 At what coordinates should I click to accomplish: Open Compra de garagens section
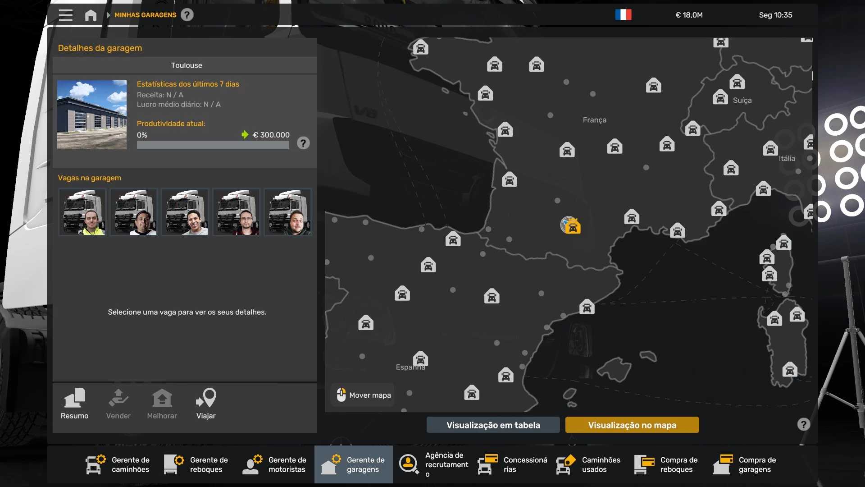(x=745, y=464)
